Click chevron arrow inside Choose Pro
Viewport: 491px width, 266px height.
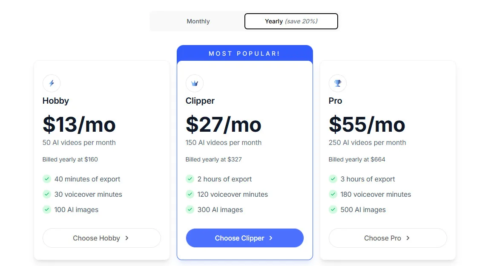pyautogui.click(x=408, y=238)
